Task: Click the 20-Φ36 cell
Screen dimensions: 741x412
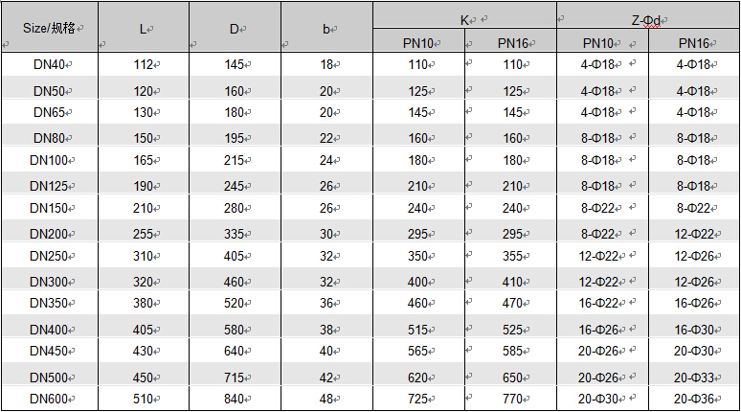Action: point(694,399)
